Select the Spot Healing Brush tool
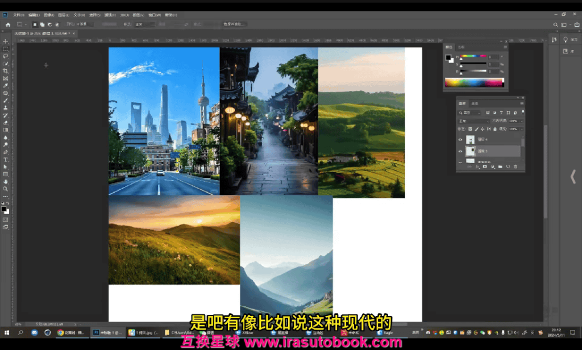This screenshot has height=350, width=582. point(6,93)
